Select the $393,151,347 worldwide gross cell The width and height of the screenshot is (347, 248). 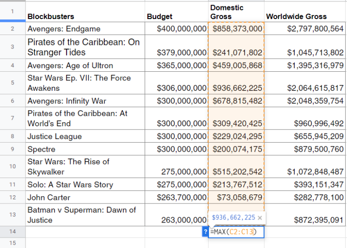click(305, 184)
